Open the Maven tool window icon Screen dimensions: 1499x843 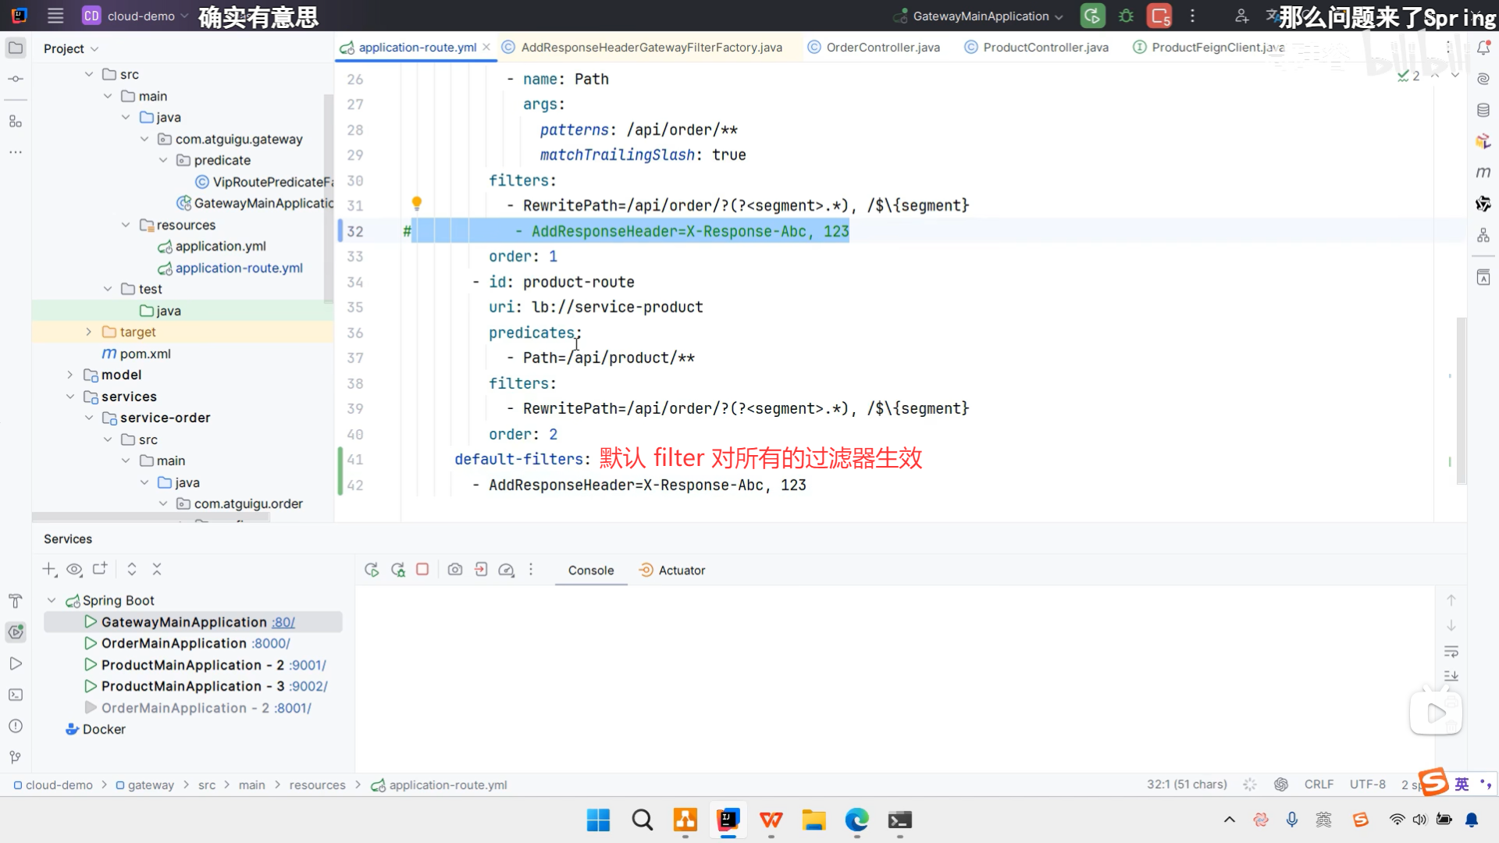pos(1483,172)
